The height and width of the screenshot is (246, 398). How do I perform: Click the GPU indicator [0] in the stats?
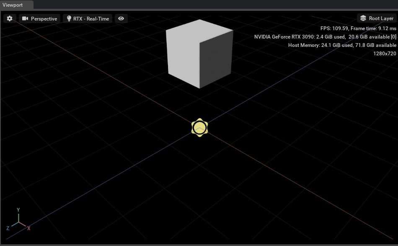pyautogui.click(x=393, y=36)
